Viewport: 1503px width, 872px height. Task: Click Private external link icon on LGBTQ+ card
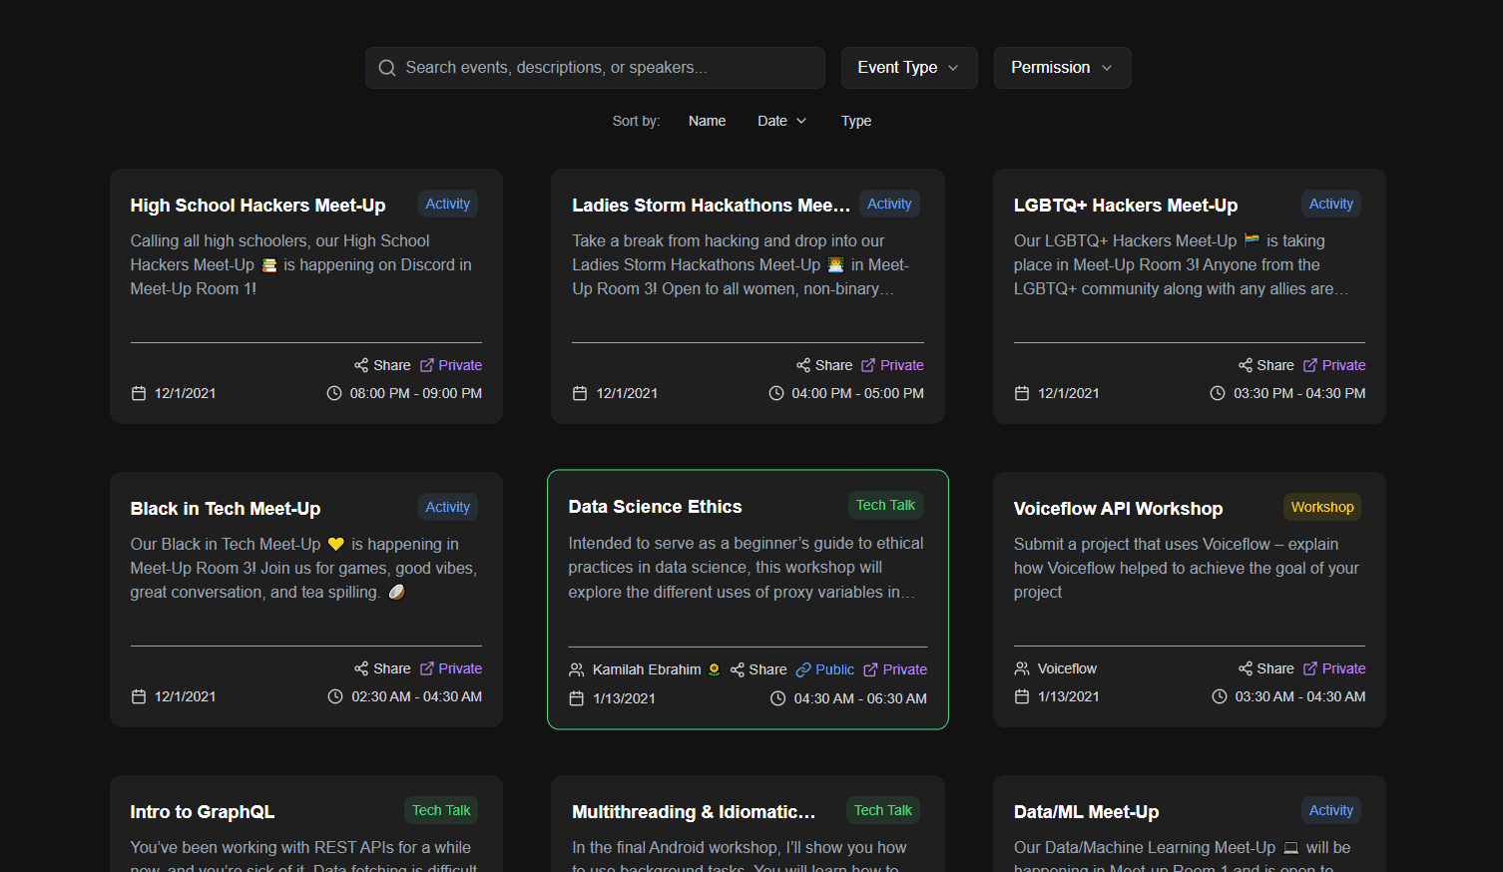[1310, 365]
